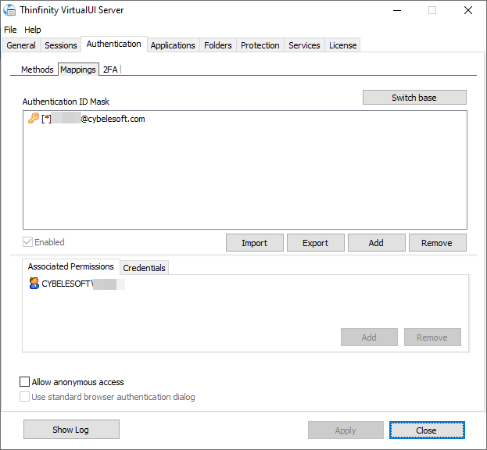Select the Authentication tab
Screen dimensions: 487x450
(113, 44)
